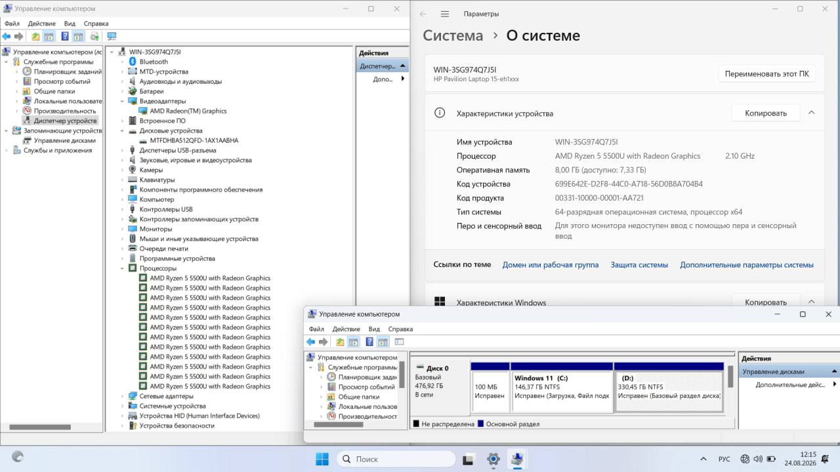Click vertical scrollbar of the Disk Management console tree

(x=402, y=374)
